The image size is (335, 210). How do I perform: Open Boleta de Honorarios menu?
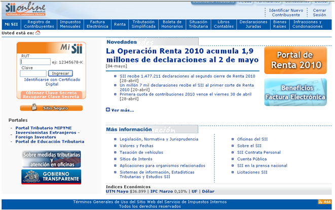172,24
